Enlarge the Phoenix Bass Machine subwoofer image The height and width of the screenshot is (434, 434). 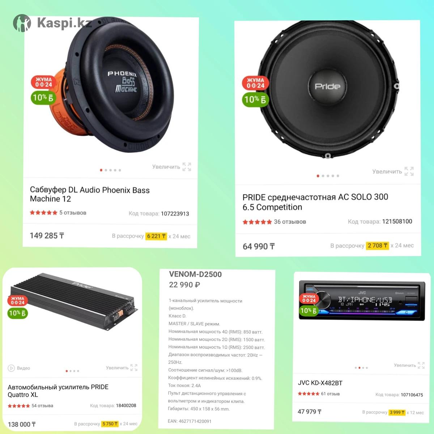[171, 167]
